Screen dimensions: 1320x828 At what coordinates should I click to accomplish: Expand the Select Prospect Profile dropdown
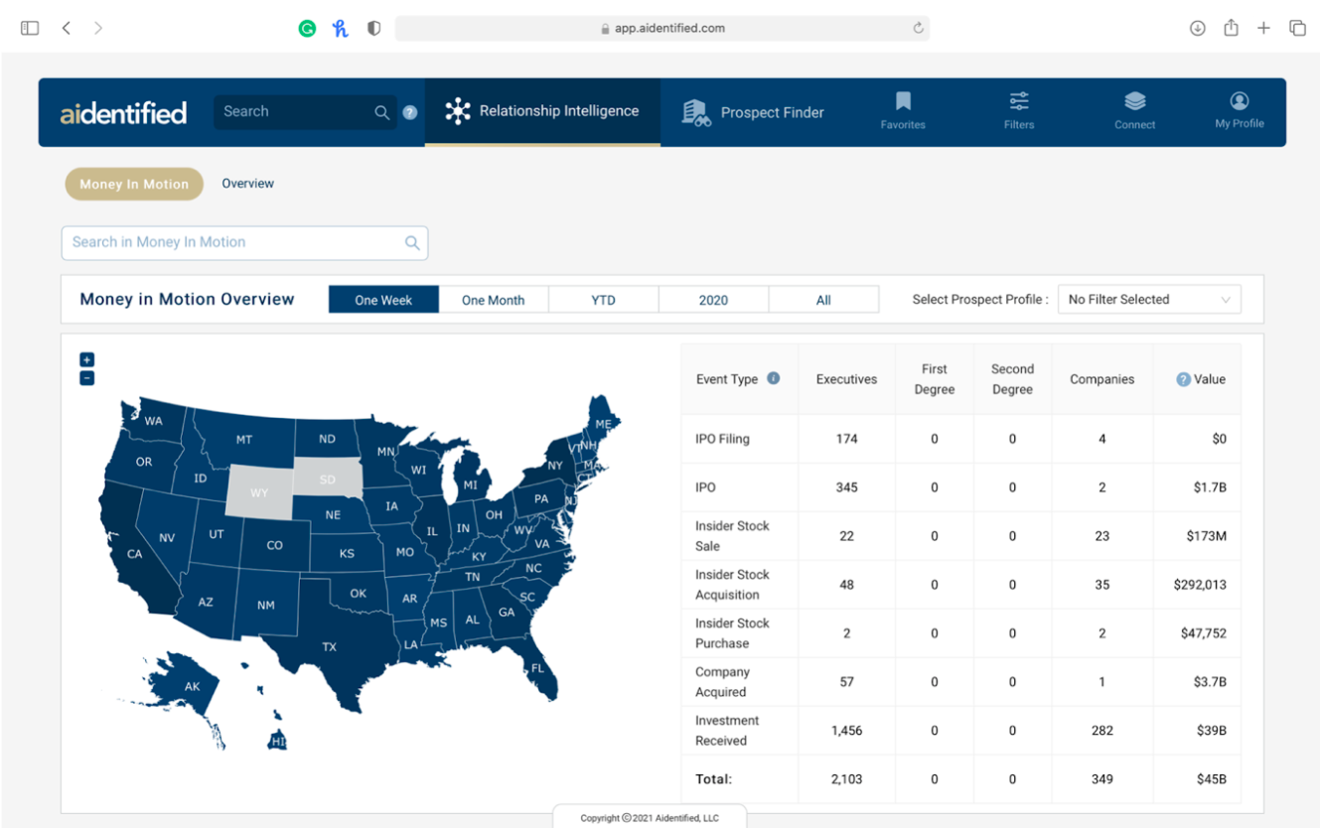pos(1148,300)
